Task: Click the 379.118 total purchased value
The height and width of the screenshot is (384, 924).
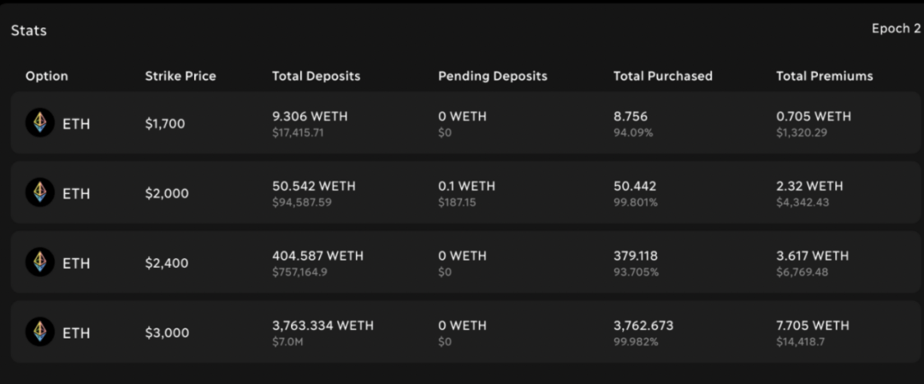Action: pyautogui.click(x=636, y=256)
